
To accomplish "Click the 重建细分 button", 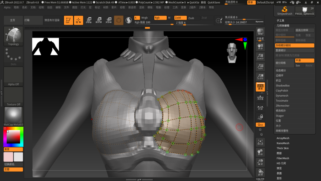I will [x=294, y=50].
